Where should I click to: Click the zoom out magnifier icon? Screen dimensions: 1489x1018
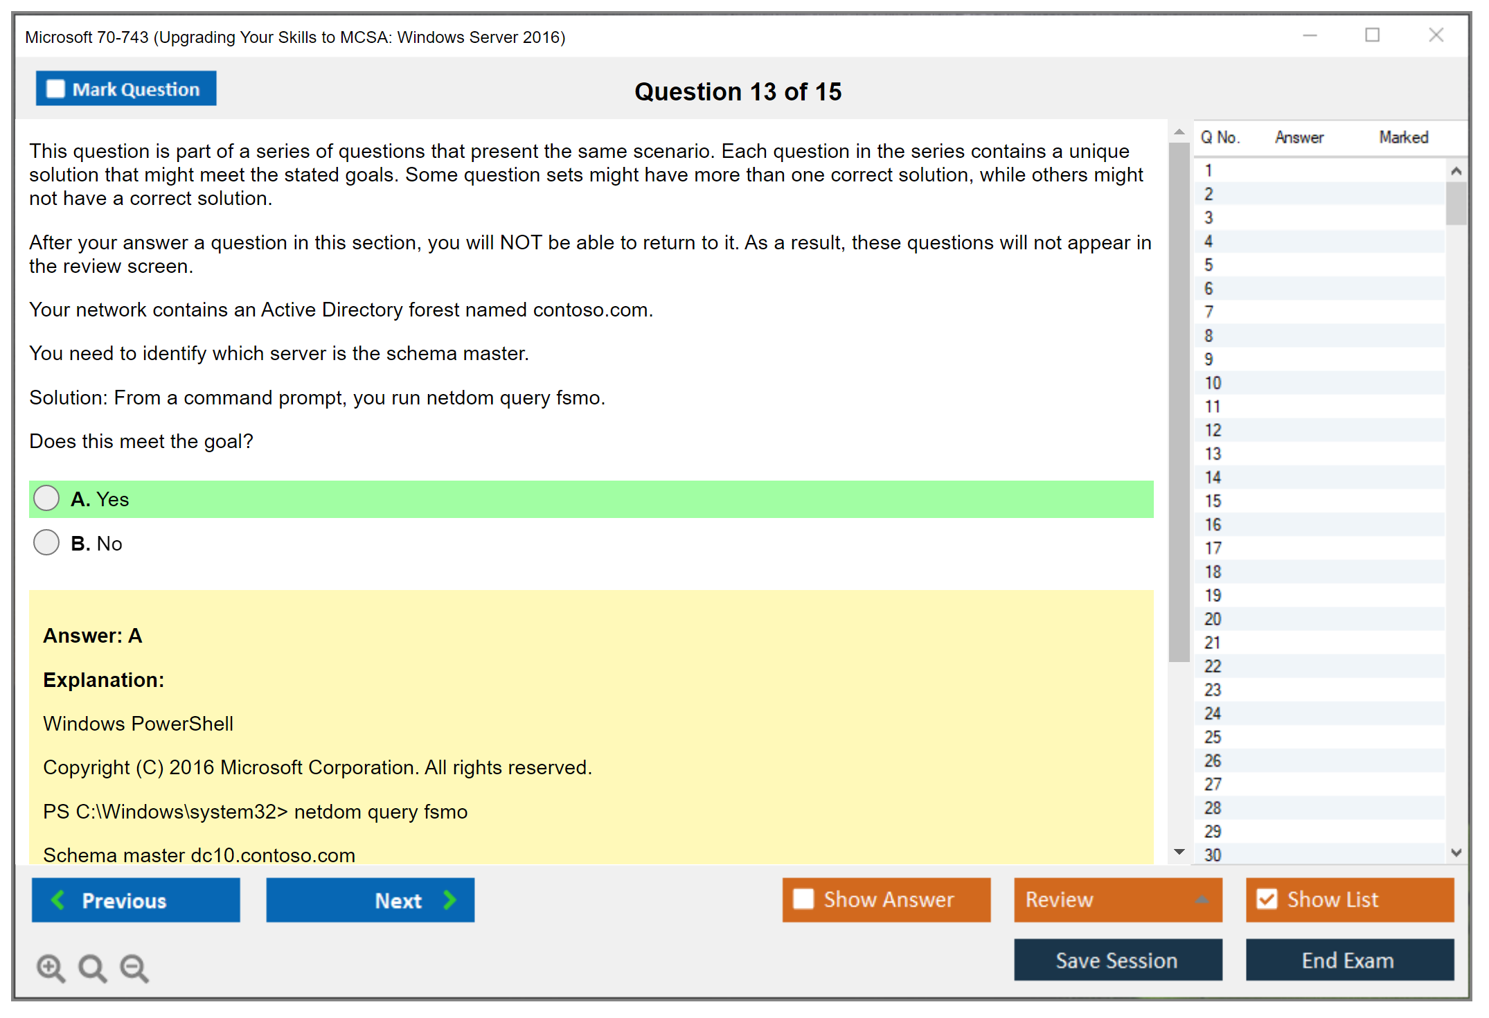[134, 967]
